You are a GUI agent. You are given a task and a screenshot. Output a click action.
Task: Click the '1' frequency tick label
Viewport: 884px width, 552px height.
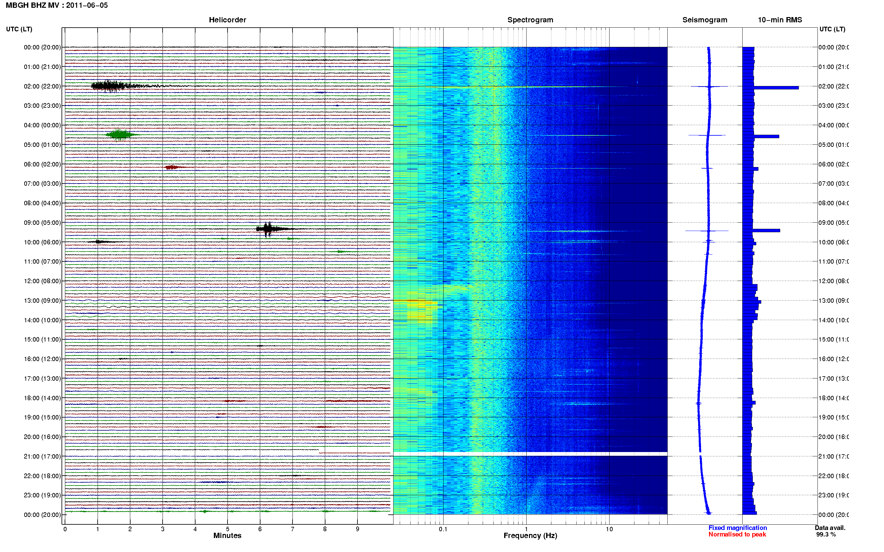tap(526, 529)
